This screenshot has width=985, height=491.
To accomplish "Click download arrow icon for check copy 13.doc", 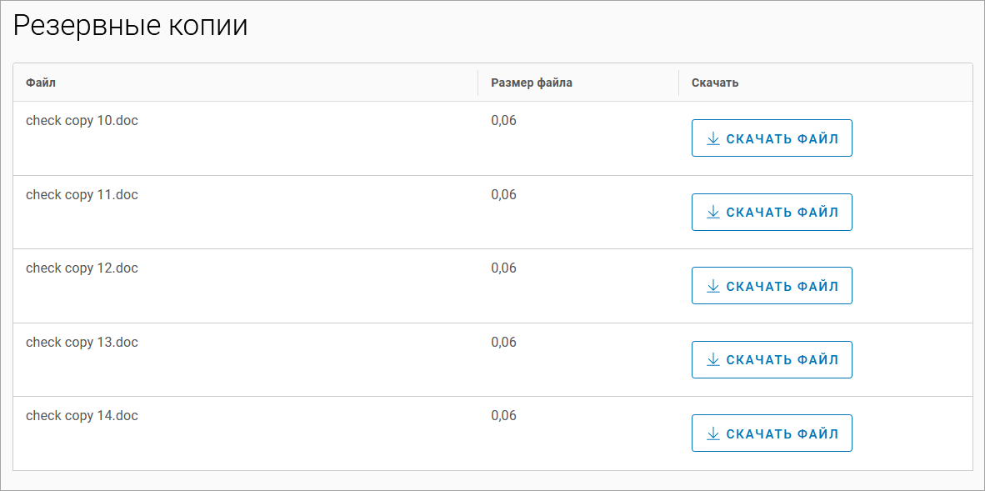I will (x=712, y=360).
